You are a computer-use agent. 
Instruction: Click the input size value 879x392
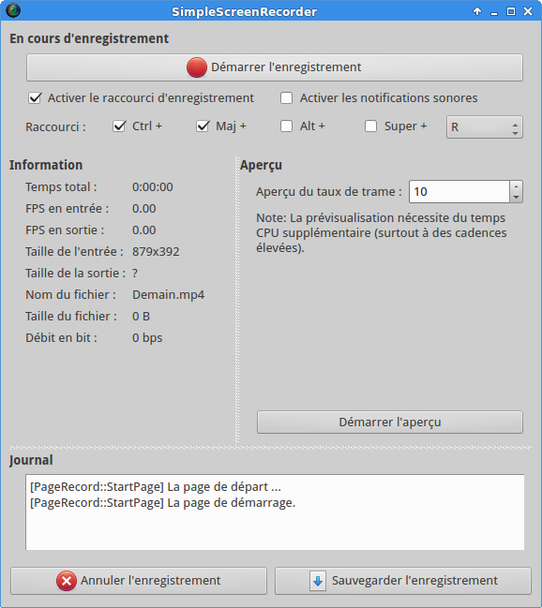(x=156, y=252)
